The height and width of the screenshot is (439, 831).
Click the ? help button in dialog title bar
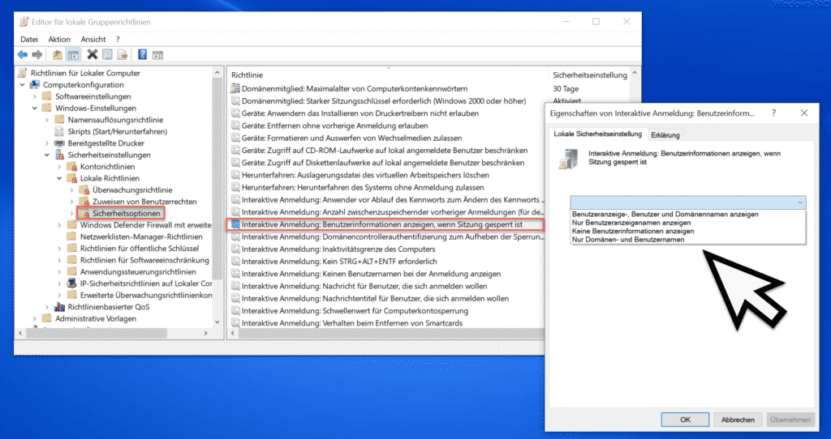click(x=773, y=113)
